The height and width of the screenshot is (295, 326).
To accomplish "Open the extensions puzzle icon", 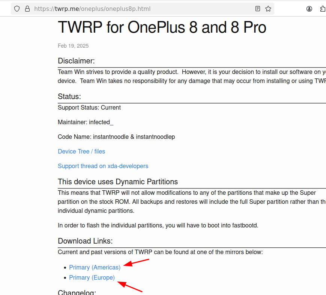I will pos(323,9).
